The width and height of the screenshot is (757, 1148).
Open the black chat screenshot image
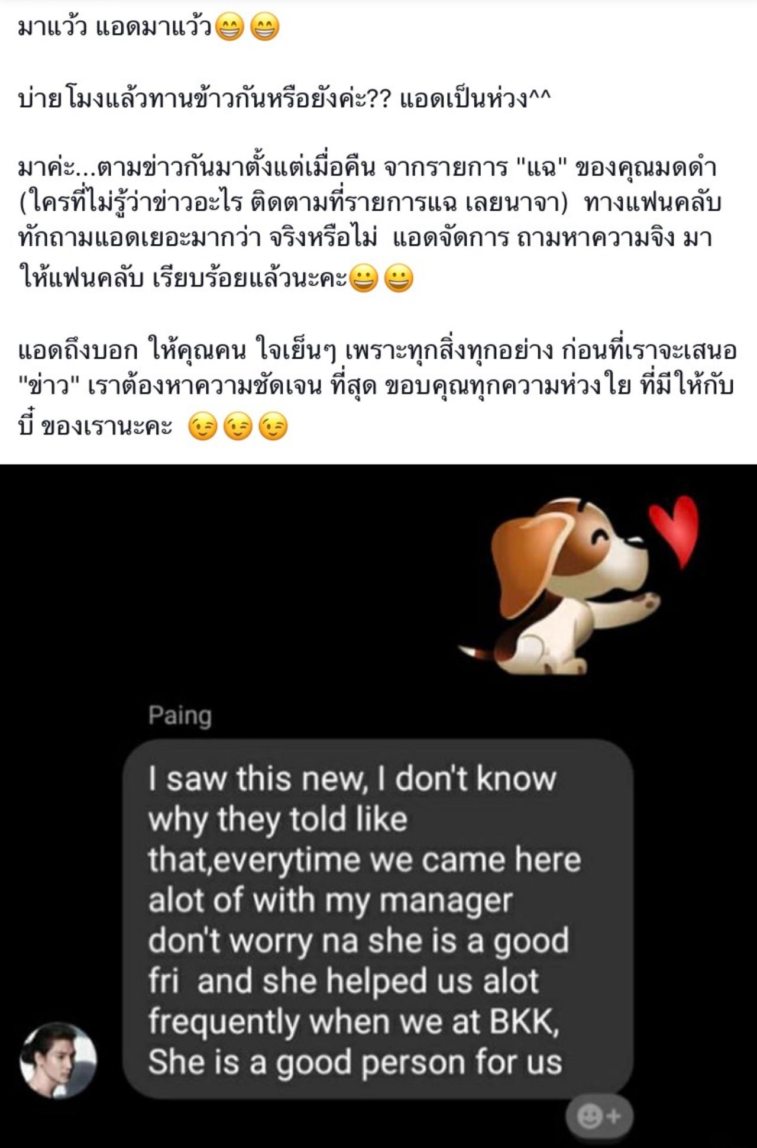pyautogui.click(x=378, y=806)
